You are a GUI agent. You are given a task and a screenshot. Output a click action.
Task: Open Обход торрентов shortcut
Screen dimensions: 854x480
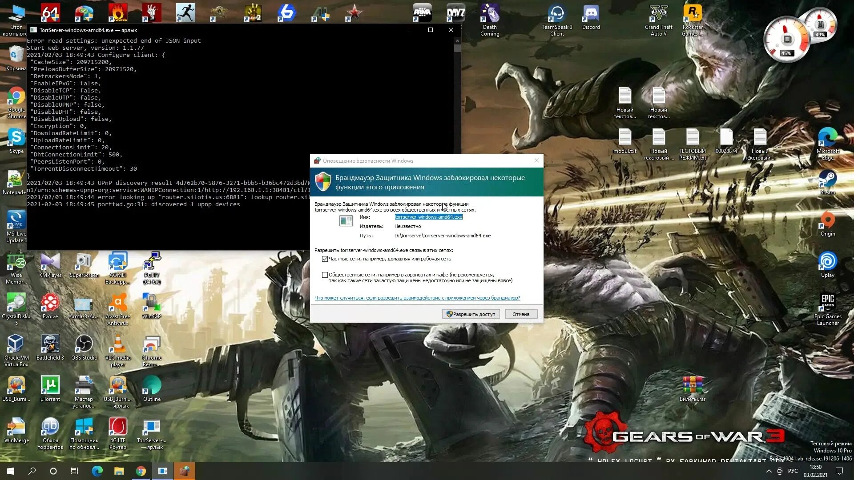[x=50, y=434]
